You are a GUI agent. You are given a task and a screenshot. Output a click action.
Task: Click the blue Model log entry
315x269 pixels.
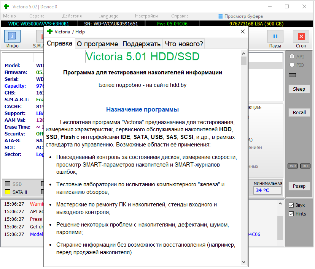pos(37,234)
